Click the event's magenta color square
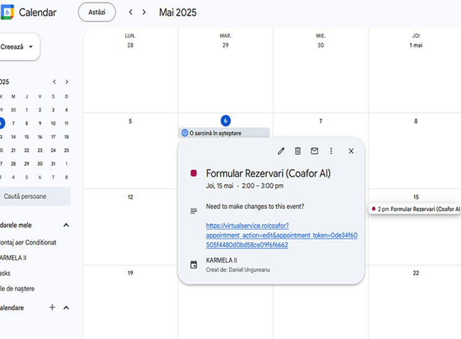461x339 pixels. tap(193, 174)
